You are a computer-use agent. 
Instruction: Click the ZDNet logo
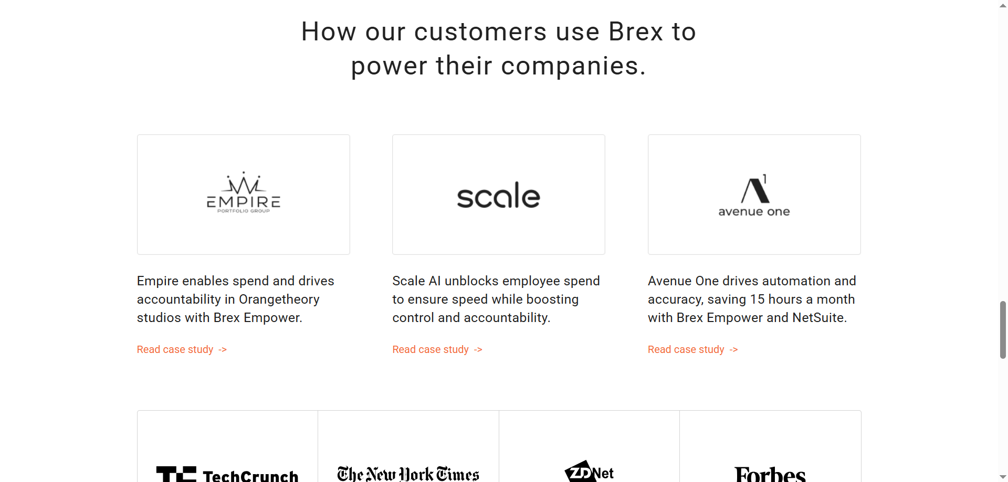[x=589, y=472]
